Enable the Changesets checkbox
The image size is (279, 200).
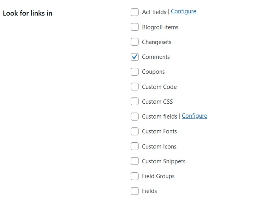point(134,42)
